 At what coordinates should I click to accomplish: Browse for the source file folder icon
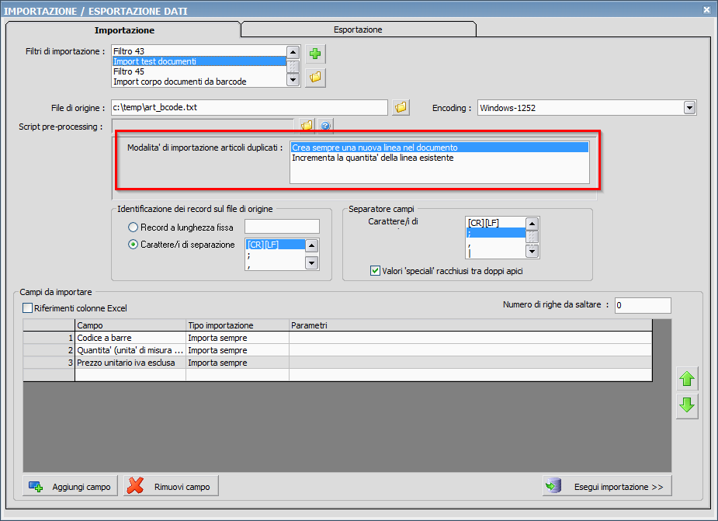(x=401, y=108)
